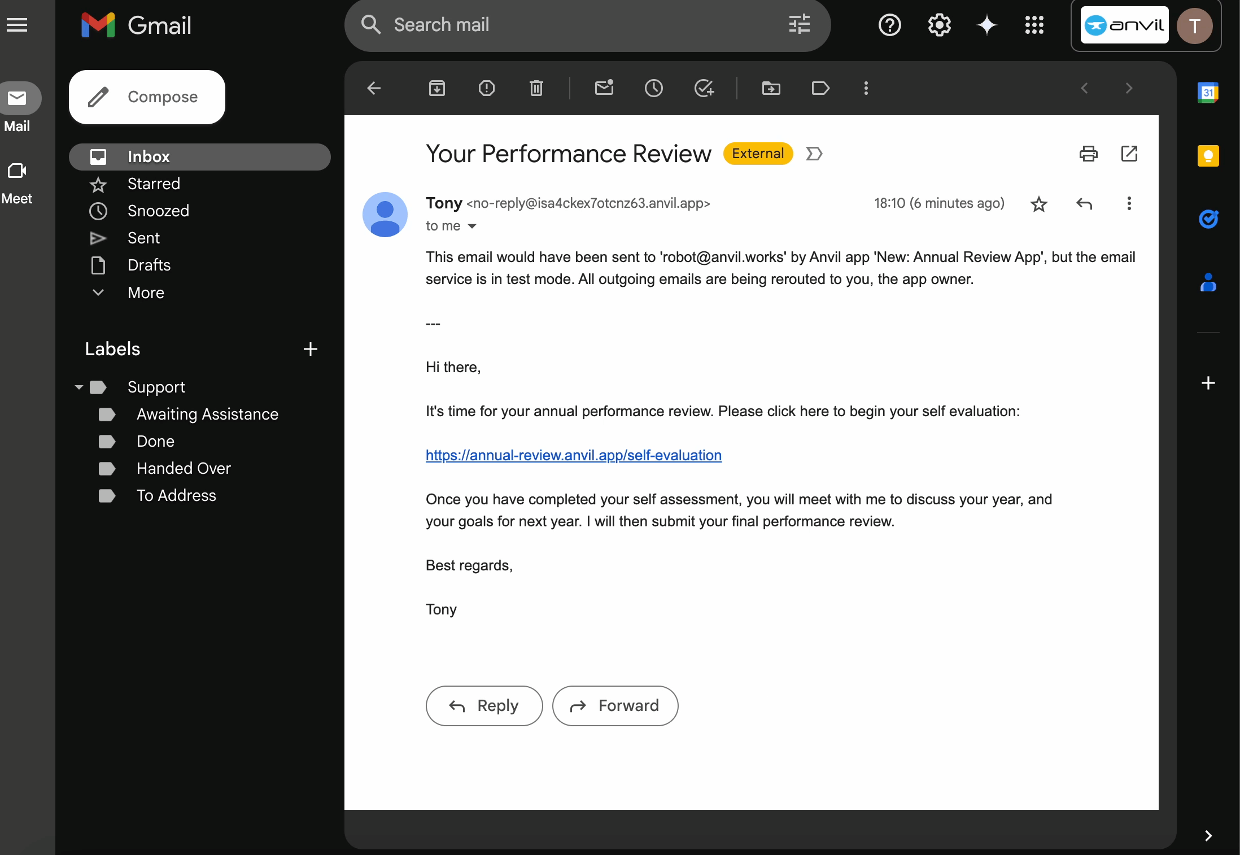This screenshot has width=1240, height=855.
Task: Open the self-evaluation hyperlink
Action: (x=573, y=455)
